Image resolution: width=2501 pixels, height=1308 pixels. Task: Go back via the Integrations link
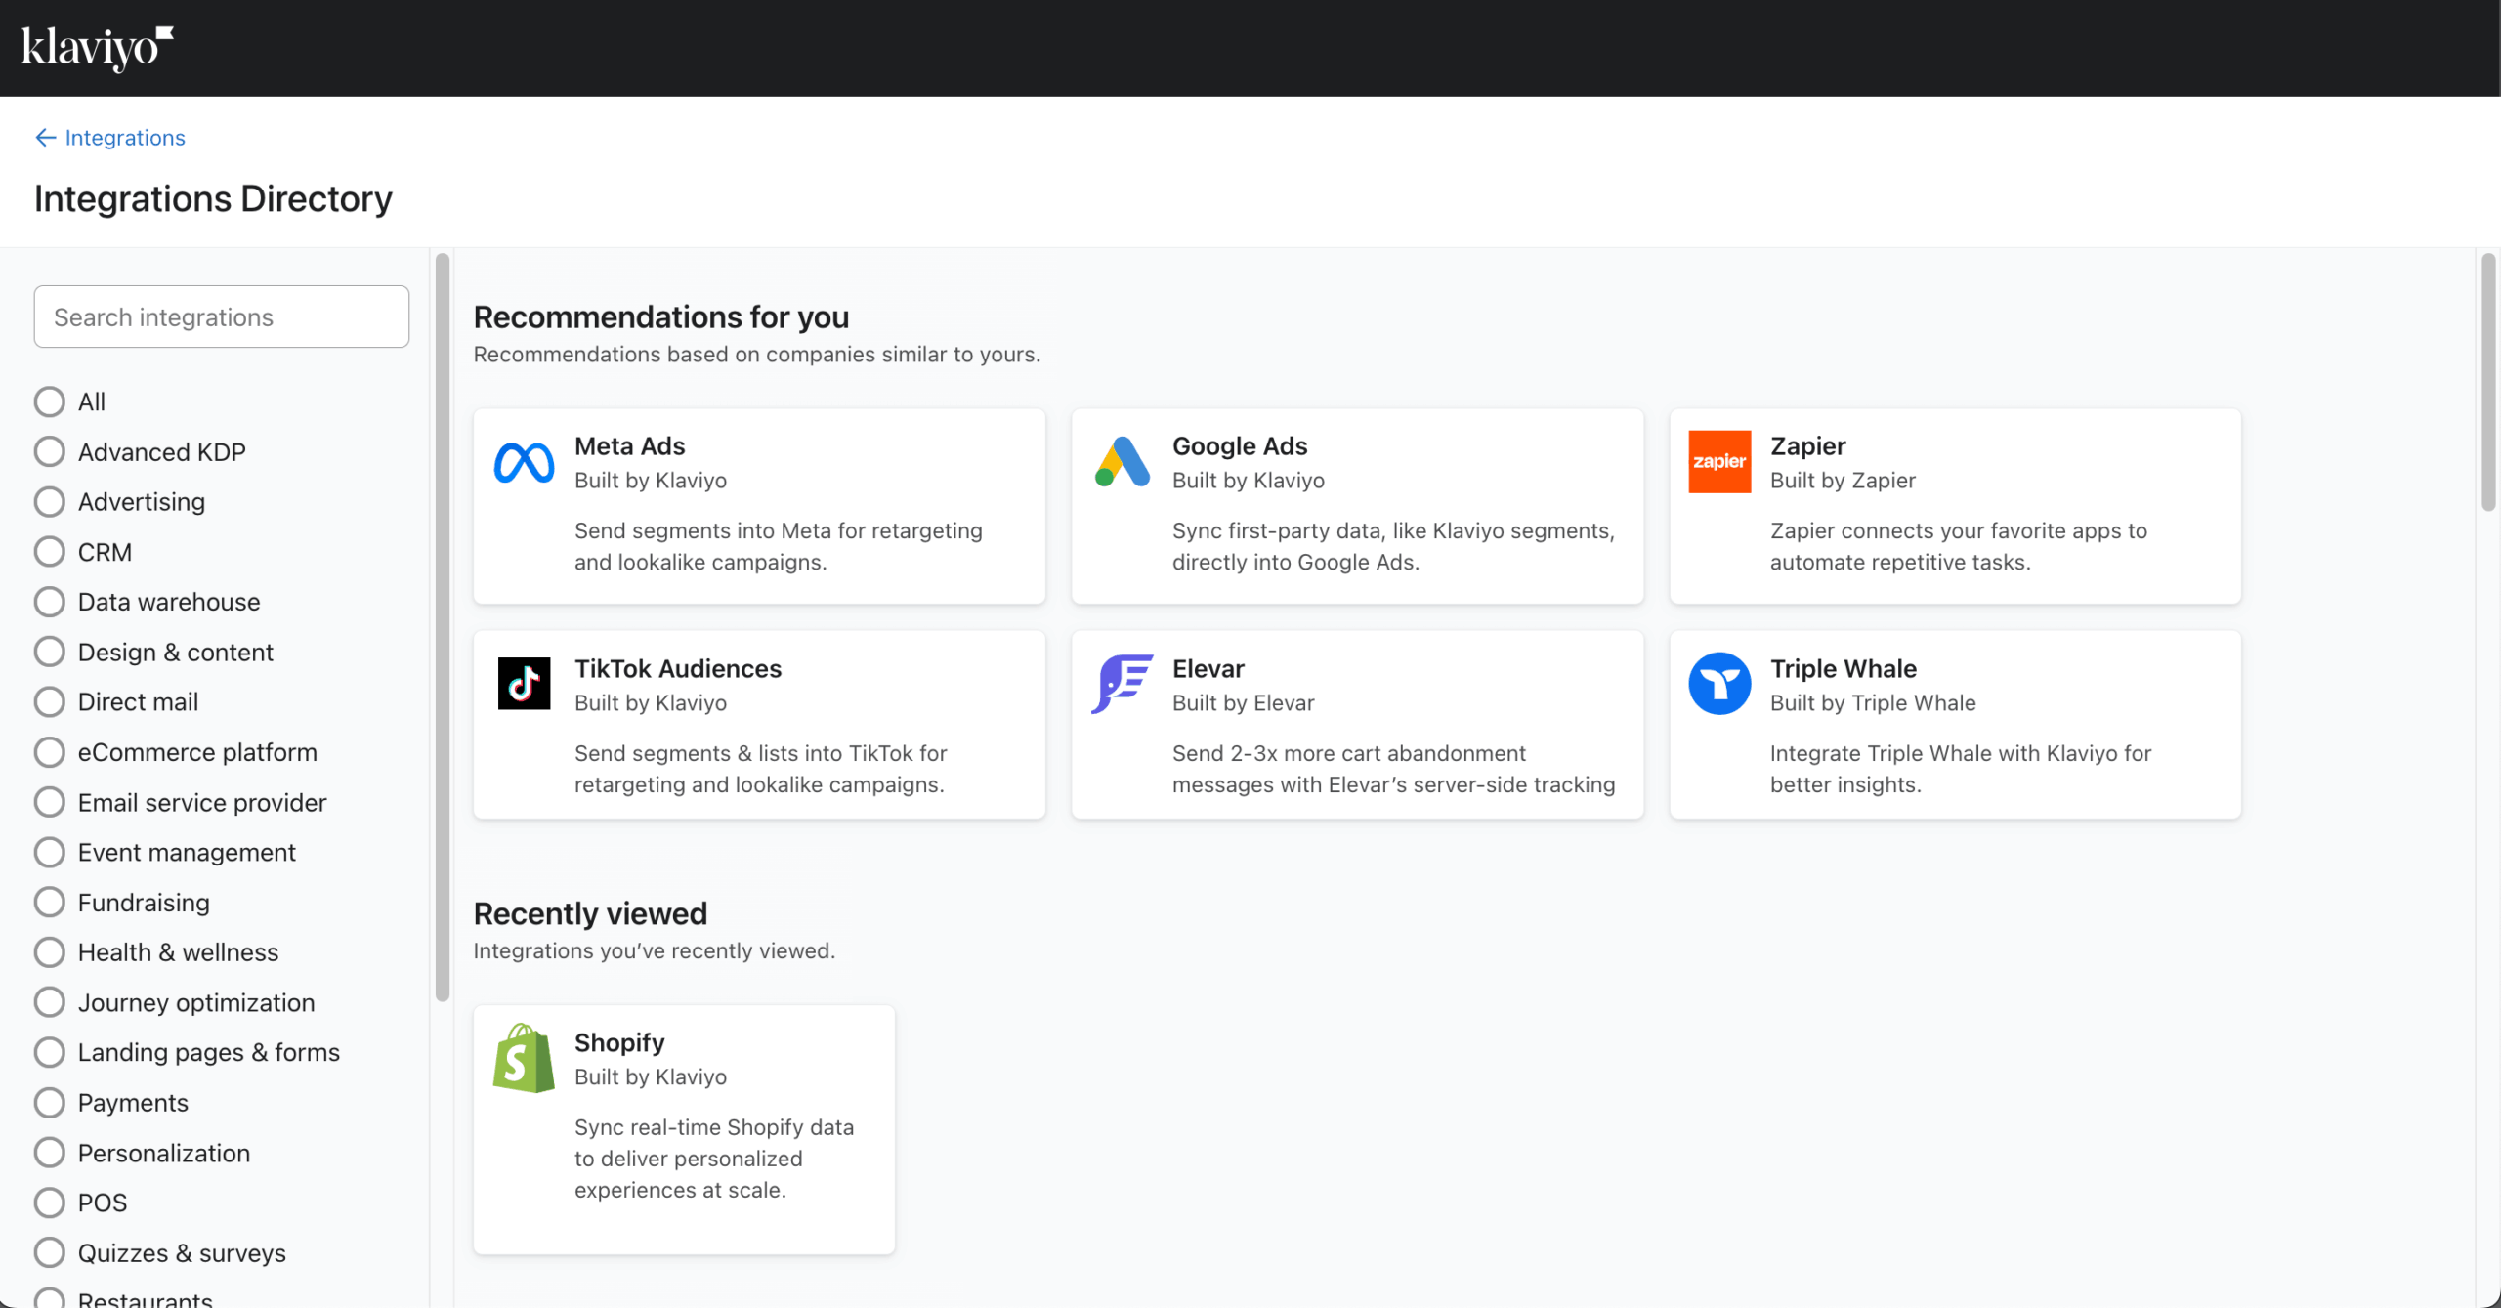point(125,138)
